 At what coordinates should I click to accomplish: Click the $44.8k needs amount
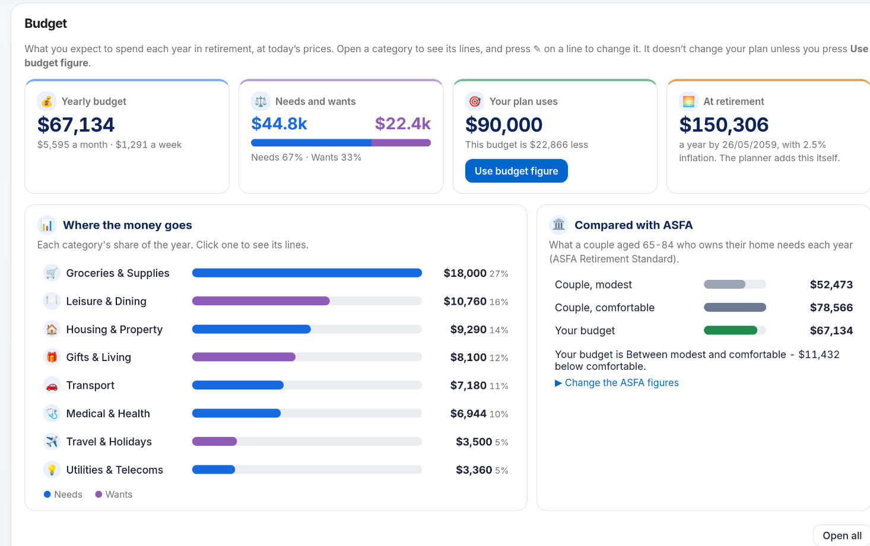pyautogui.click(x=279, y=123)
